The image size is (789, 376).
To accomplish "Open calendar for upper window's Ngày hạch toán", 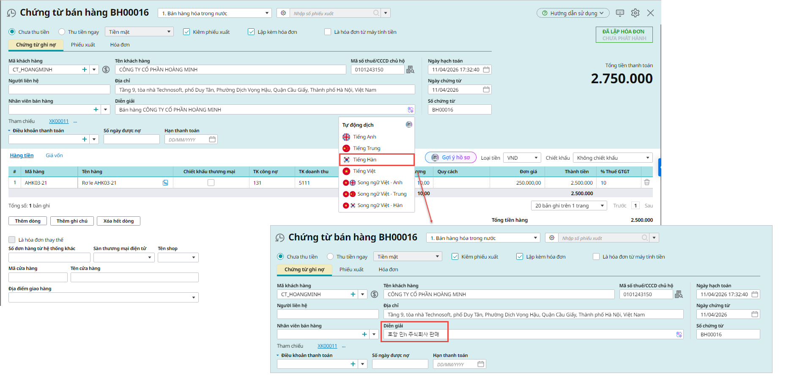I will (x=486, y=69).
